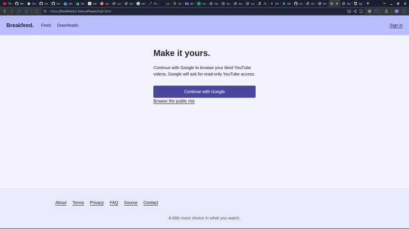
Task: Open a new browser tab with plus
Action: pos(368,4)
